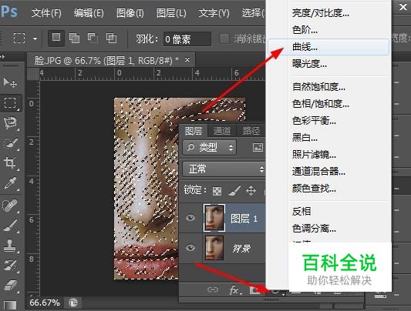Screen dimensions: 411x311
Task: Select the Healing Brush tool
Action: click(10, 206)
